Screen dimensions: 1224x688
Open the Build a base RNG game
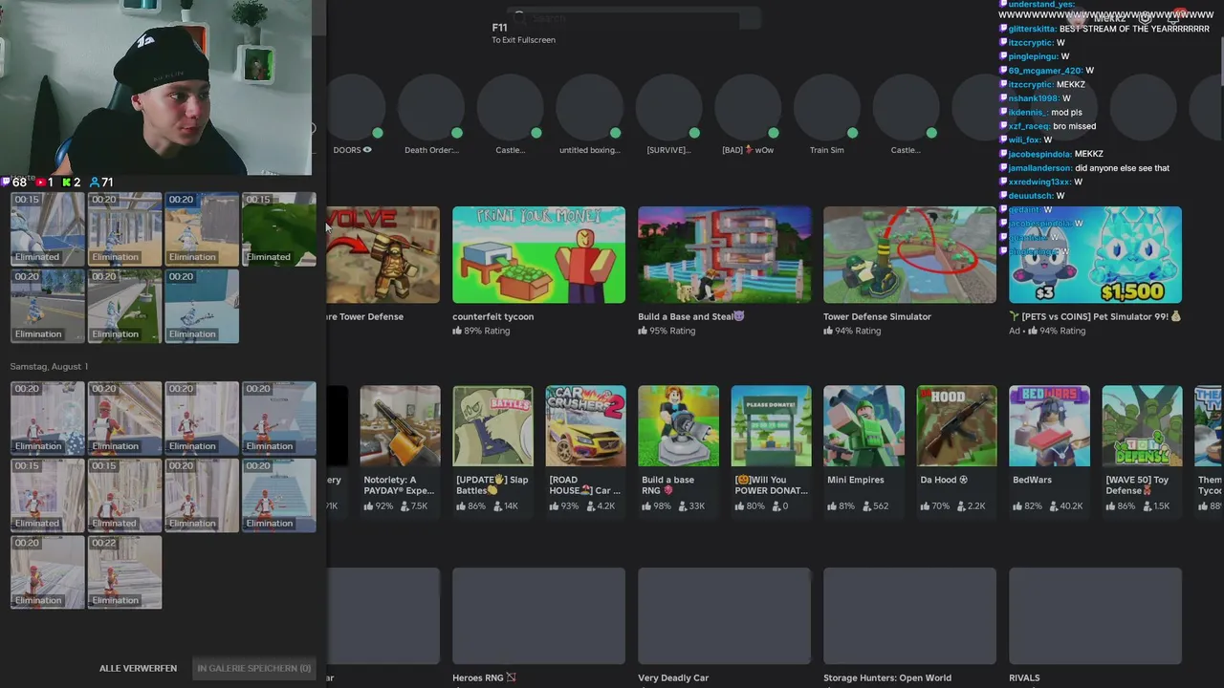click(678, 426)
